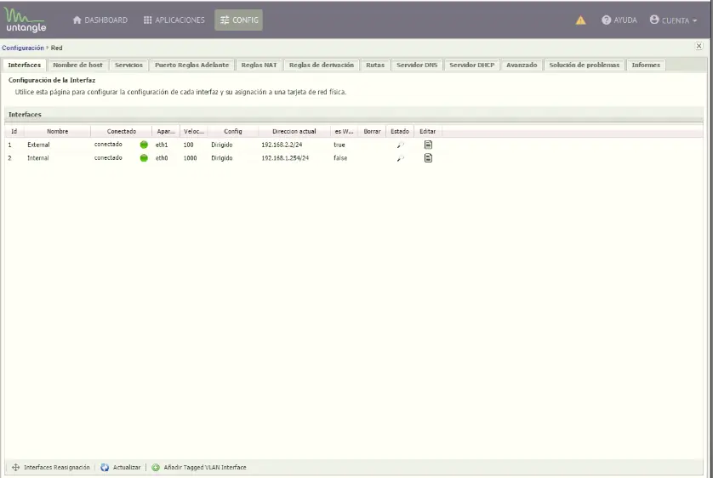
Task: Open the Puerto Reglas Adelante tab
Action: [192, 65]
